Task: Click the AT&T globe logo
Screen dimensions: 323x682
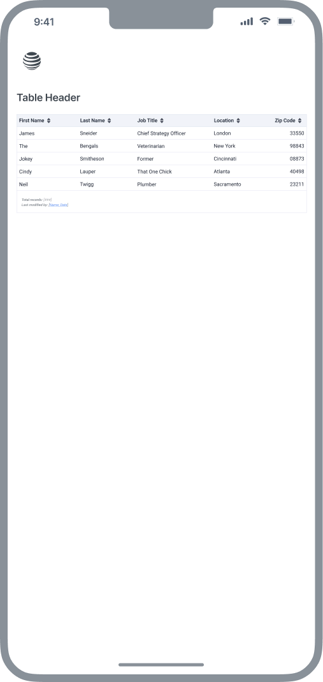Action: 32,61
